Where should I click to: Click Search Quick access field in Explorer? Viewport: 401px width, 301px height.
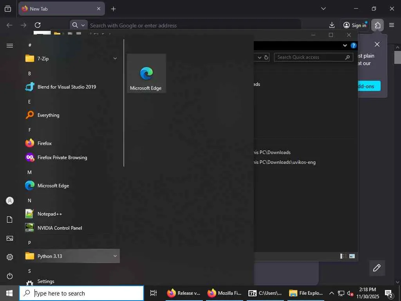pos(313,57)
